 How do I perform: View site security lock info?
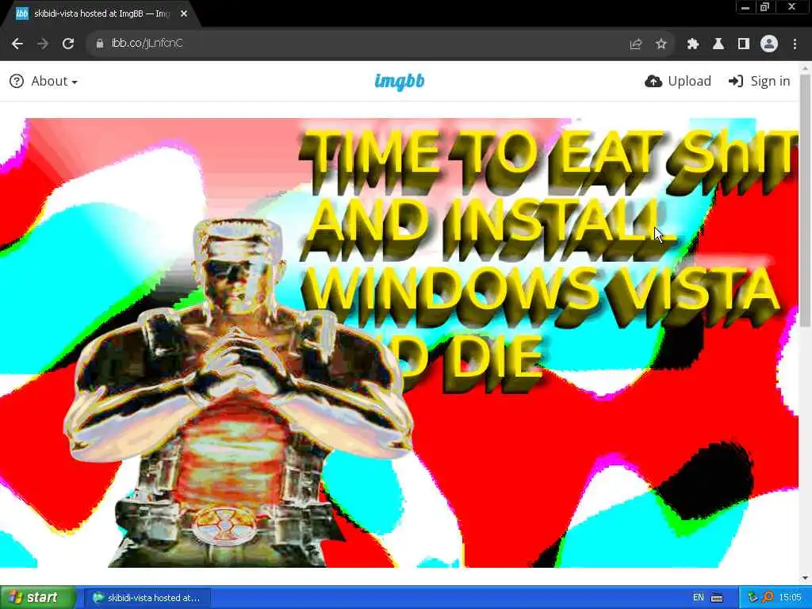pyautogui.click(x=100, y=44)
